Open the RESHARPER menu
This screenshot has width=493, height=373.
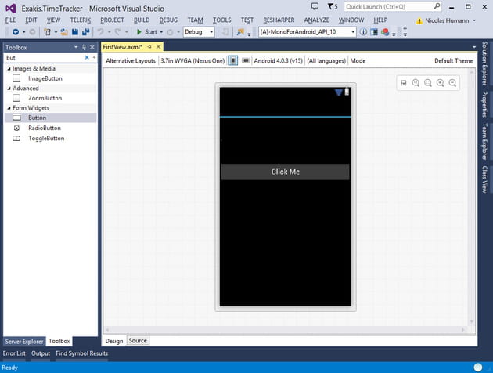[279, 20]
